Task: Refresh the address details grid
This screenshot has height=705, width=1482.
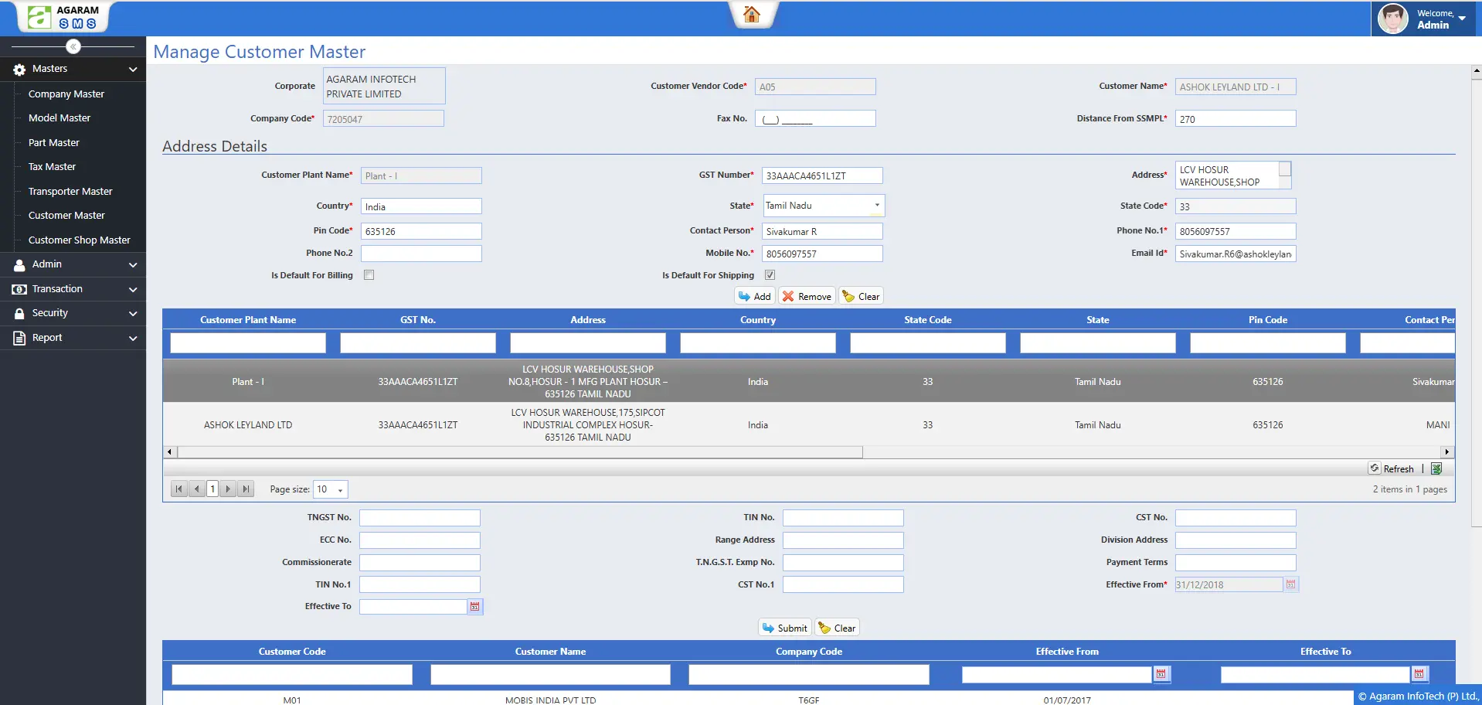Action: pyautogui.click(x=1394, y=468)
